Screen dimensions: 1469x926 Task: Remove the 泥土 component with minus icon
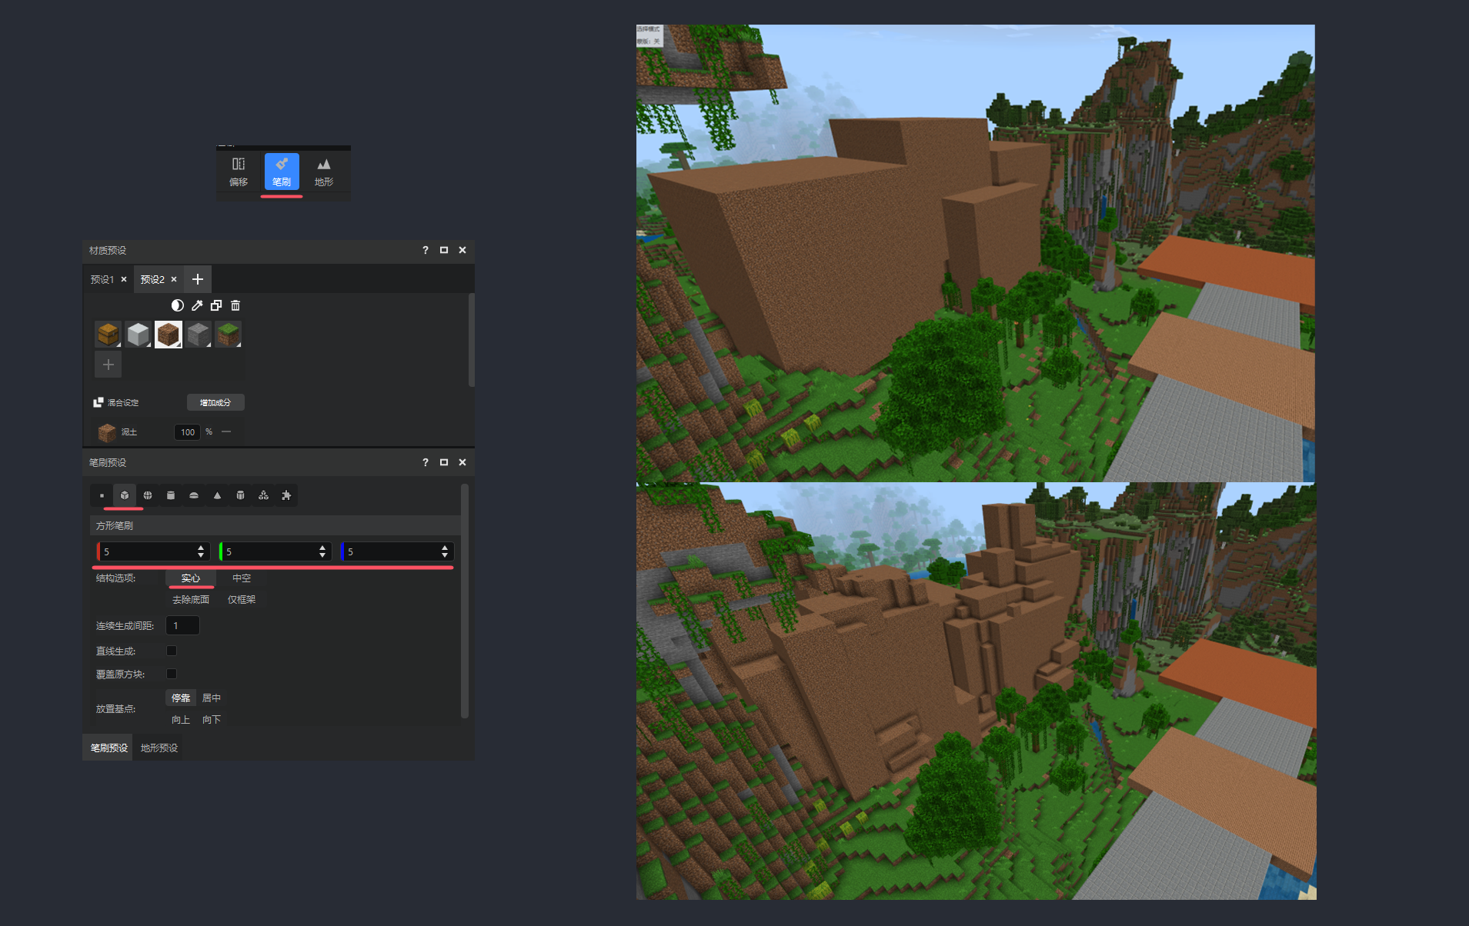226,431
